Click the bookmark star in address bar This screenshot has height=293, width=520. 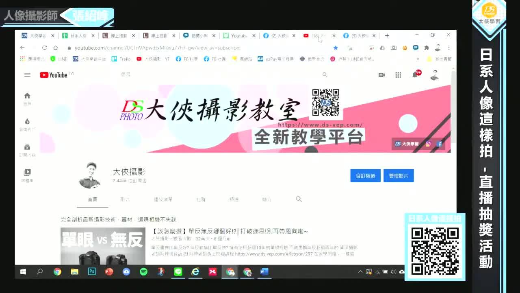click(x=336, y=48)
